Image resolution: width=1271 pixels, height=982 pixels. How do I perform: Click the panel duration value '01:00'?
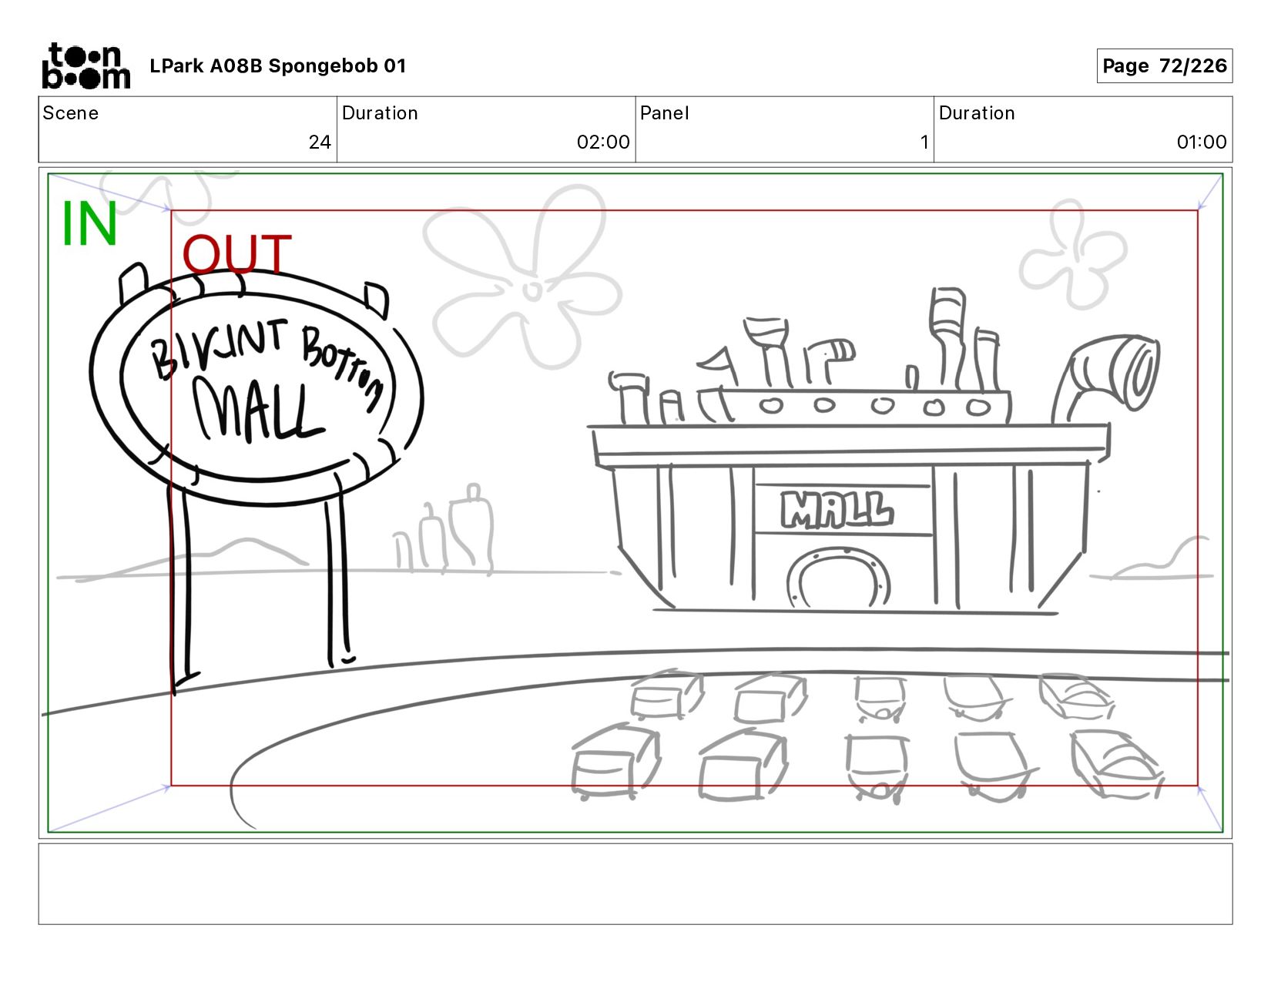tap(1202, 142)
